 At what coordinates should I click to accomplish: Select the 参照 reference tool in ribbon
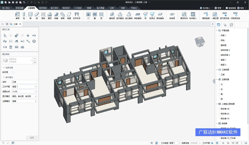18,16
